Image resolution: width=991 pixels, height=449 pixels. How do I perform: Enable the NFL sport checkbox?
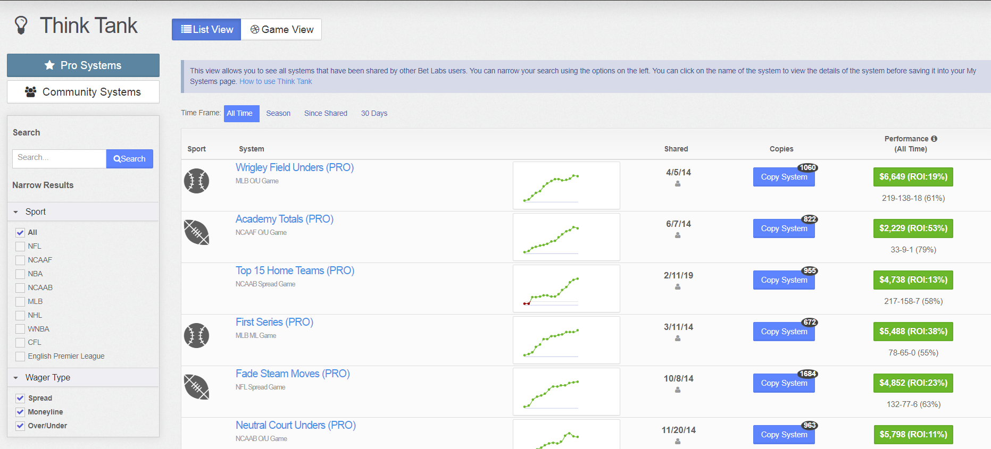(x=20, y=247)
